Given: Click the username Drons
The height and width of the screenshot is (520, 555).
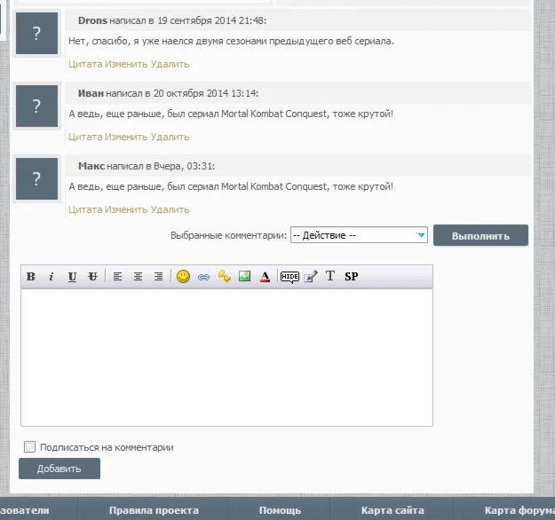Looking at the screenshot, I should click(x=92, y=20).
